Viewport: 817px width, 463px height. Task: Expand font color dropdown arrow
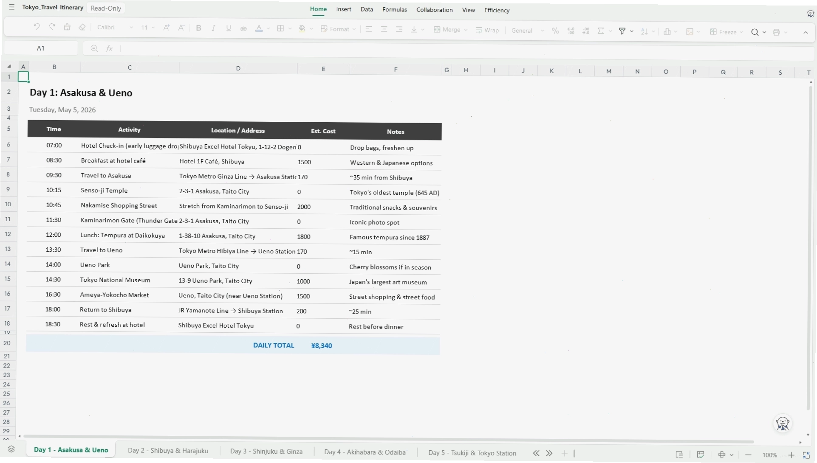268,28
